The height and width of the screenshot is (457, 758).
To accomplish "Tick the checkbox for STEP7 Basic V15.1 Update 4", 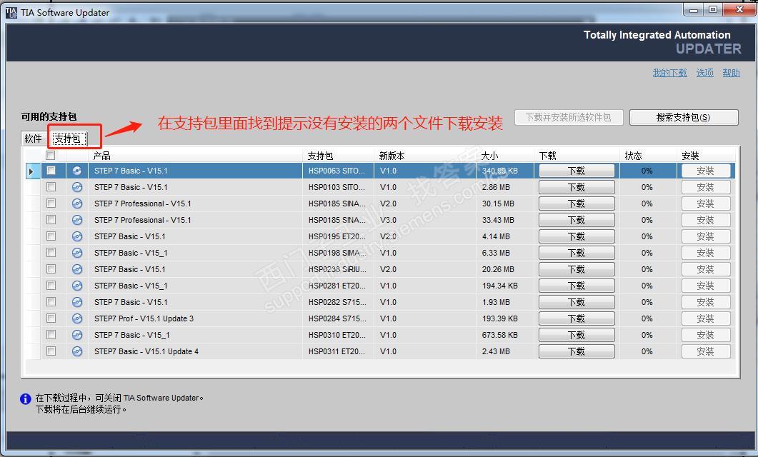I will [x=51, y=351].
